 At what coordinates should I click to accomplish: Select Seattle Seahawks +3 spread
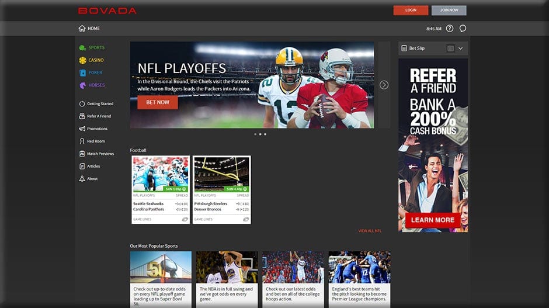click(182, 203)
